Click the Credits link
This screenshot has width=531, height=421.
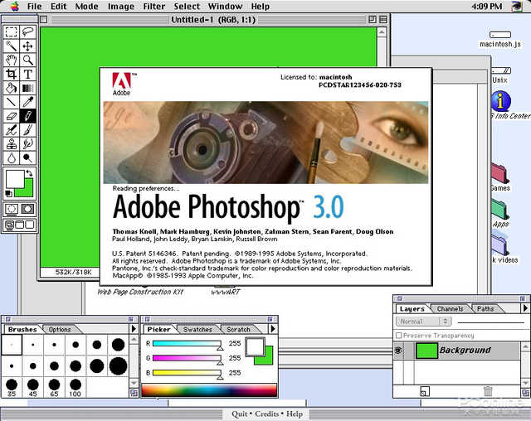click(267, 414)
